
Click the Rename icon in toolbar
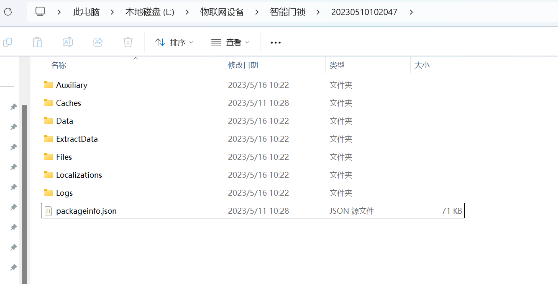coord(68,42)
